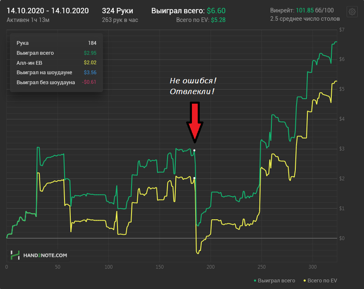
Task: Click the '263 рук в час' text
Action: tap(120, 20)
